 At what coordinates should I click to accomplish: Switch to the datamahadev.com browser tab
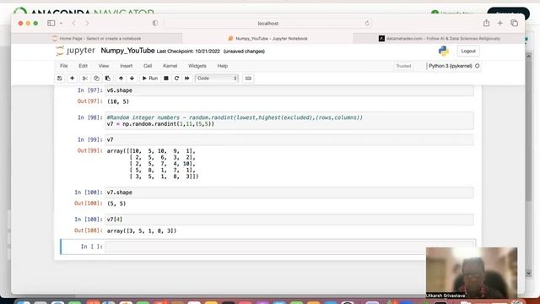pos(439,38)
